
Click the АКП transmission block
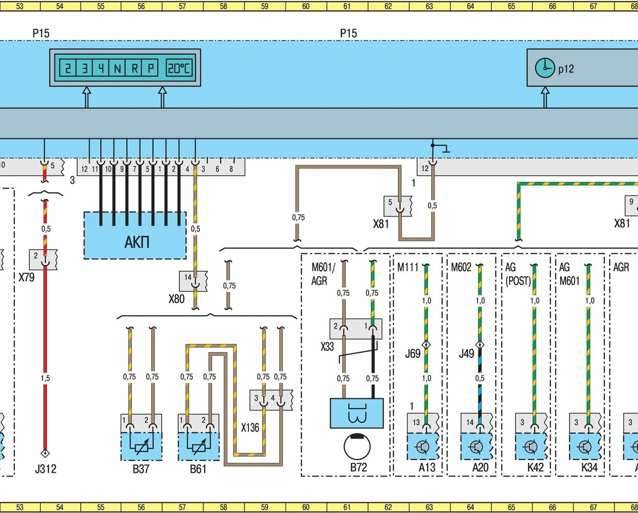click(135, 241)
